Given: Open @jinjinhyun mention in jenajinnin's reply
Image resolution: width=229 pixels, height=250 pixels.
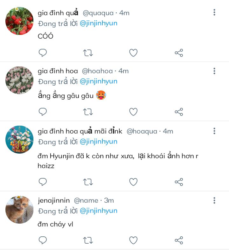Looking at the screenshot, I should pos(99,211).
